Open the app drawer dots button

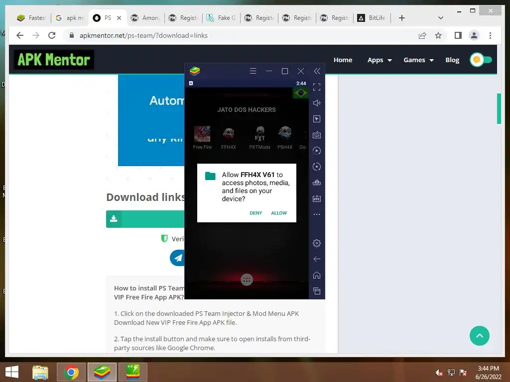(x=247, y=280)
